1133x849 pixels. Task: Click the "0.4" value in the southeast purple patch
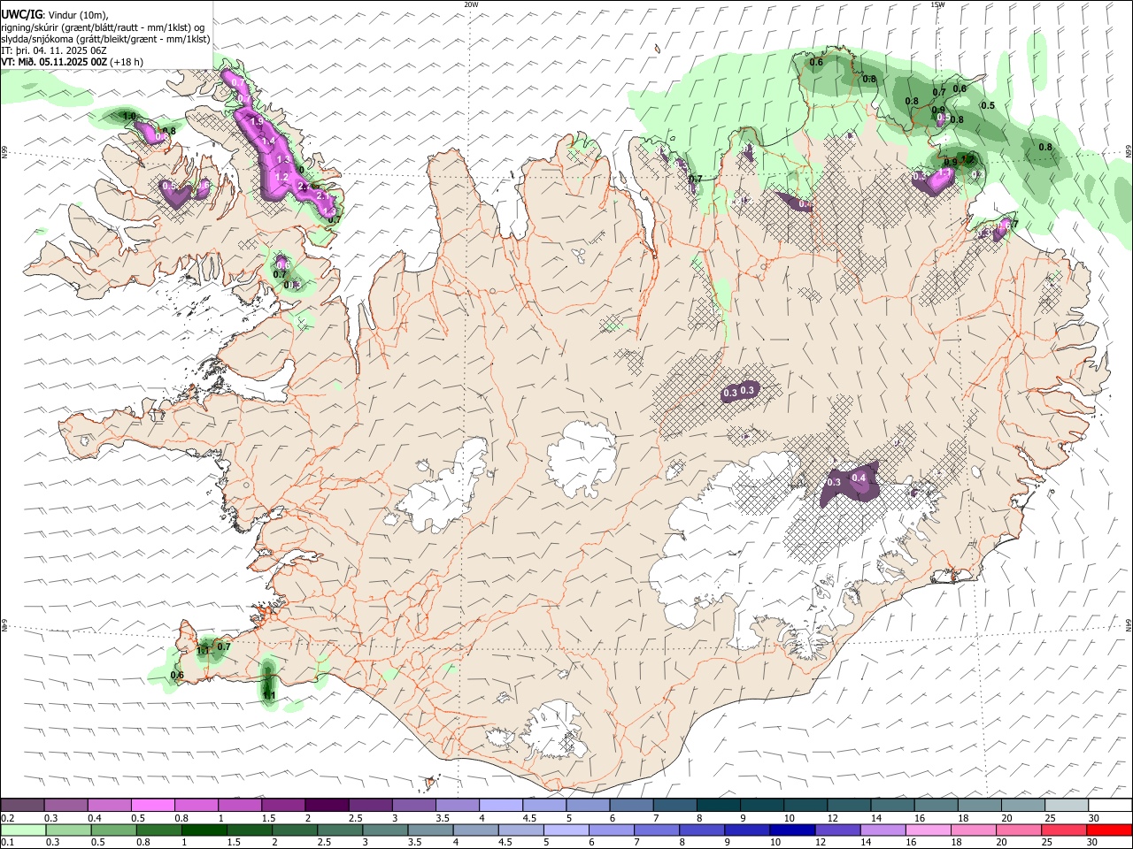click(858, 478)
